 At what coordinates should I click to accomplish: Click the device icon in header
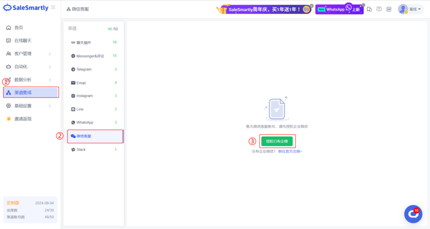tap(370, 9)
